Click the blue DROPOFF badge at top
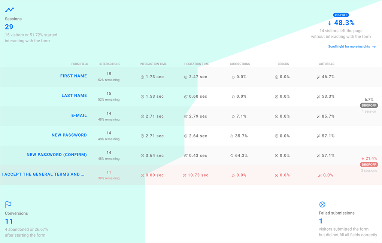The image size is (382, 243). 341,15
